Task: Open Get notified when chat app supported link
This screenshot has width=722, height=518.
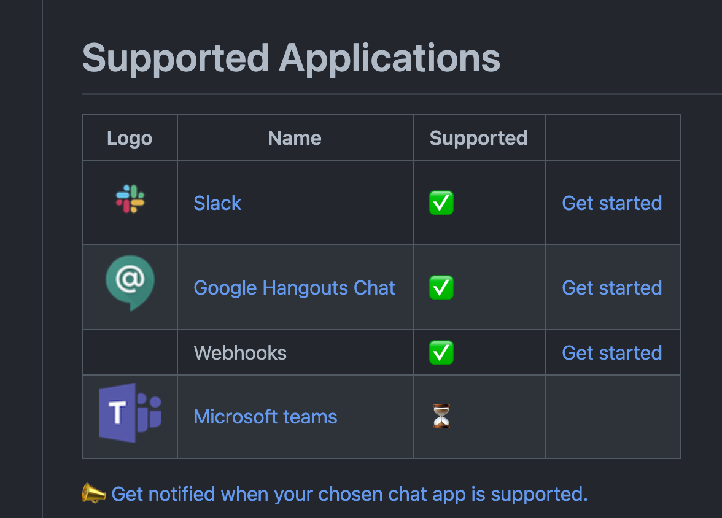Action: [349, 494]
